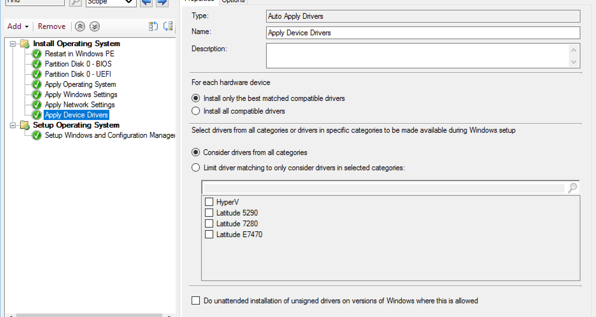Click the expand-all double down arrow icon
Viewport: 596px width, 317px height.
[95, 26]
